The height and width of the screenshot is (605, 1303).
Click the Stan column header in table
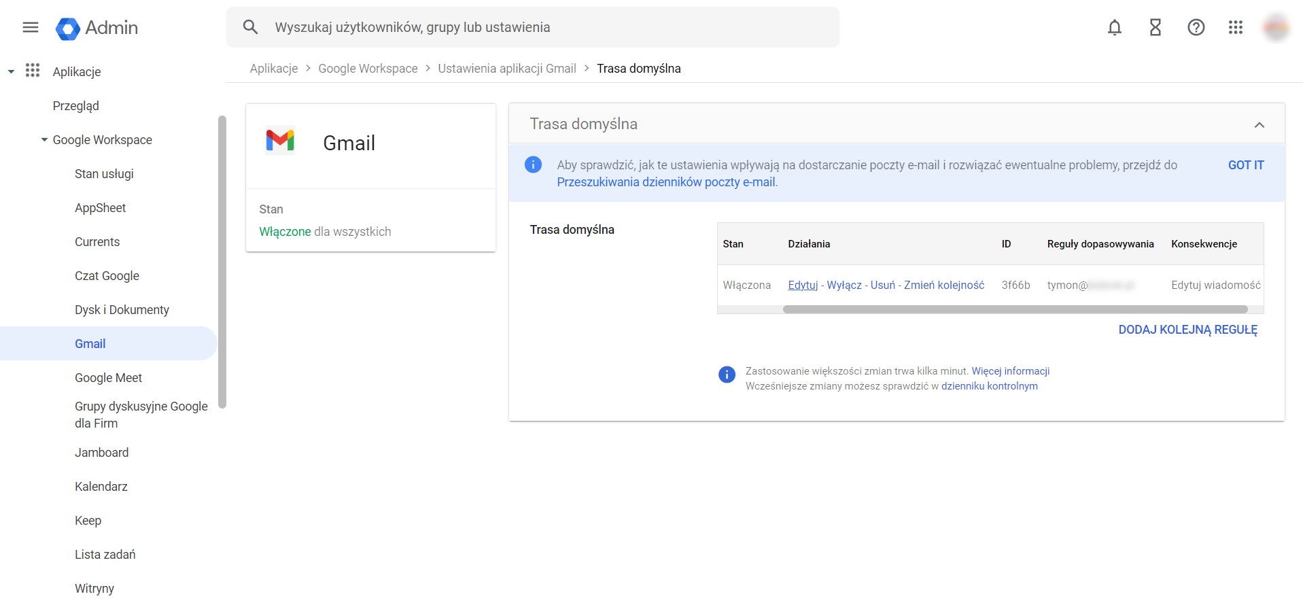point(733,244)
